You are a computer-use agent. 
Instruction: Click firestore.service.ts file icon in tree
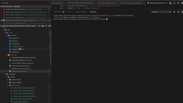pos(10,71)
